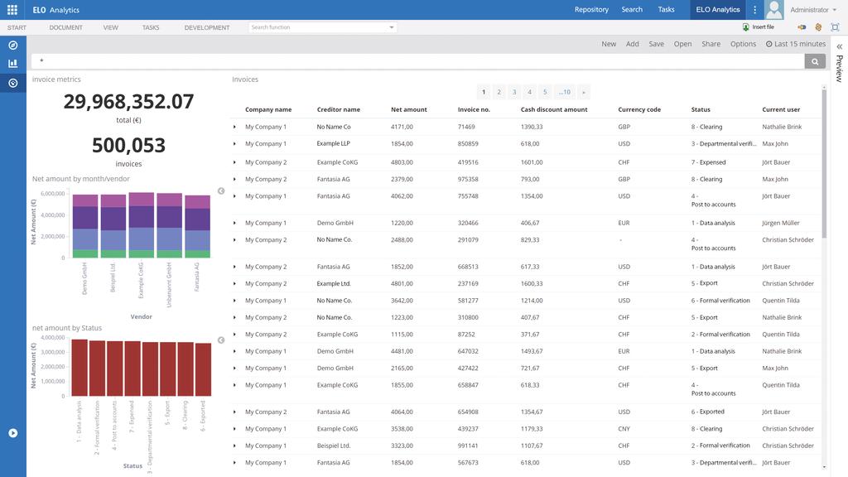This screenshot has width=848, height=477.
Task: Go to invoices page 2
Action: coord(499,92)
